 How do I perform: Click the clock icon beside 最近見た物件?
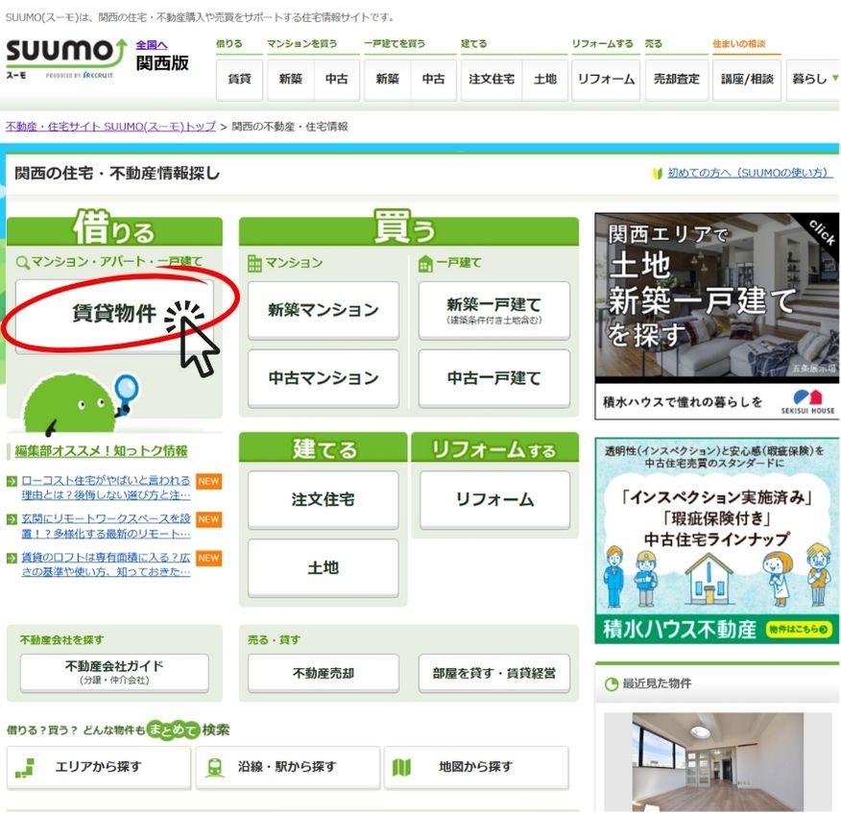(x=611, y=684)
